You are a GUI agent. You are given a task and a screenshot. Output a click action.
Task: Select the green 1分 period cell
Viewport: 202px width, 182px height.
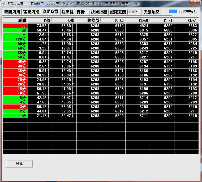(x=15, y=116)
